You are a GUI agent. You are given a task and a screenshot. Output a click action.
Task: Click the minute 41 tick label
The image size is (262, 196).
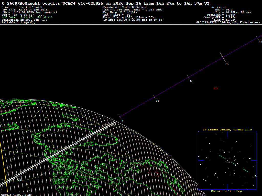[x=260, y=42]
